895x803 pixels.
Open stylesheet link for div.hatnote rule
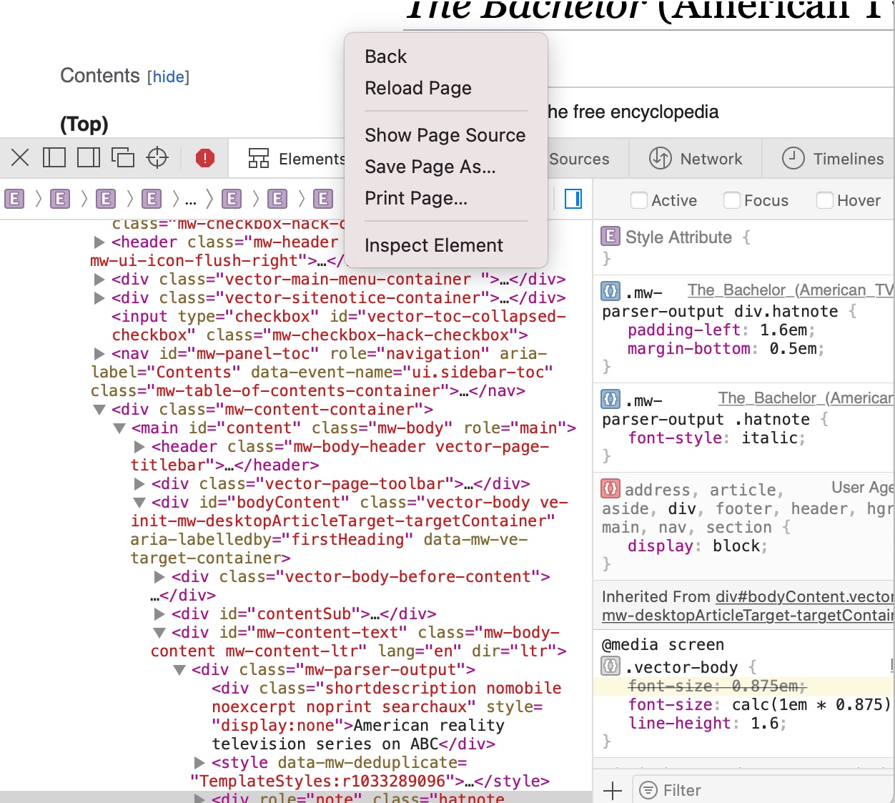[x=791, y=290]
